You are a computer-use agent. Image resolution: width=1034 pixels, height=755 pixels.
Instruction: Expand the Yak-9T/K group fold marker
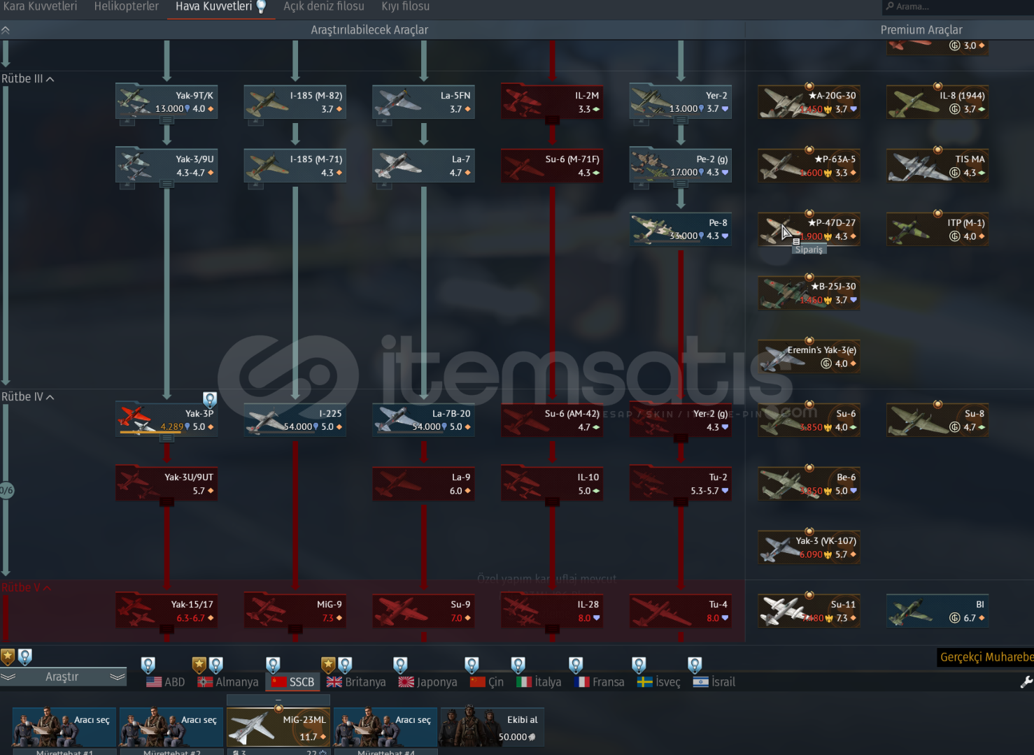[x=167, y=120]
